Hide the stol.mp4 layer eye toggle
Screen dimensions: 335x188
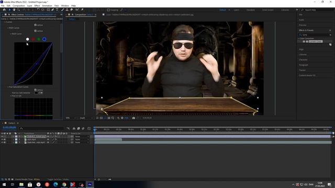click(x=2, y=139)
